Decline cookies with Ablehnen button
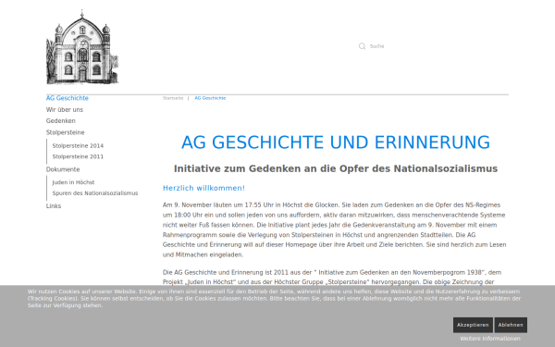Image resolution: width=555 pixels, height=347 pixels. tap(511, 325)
